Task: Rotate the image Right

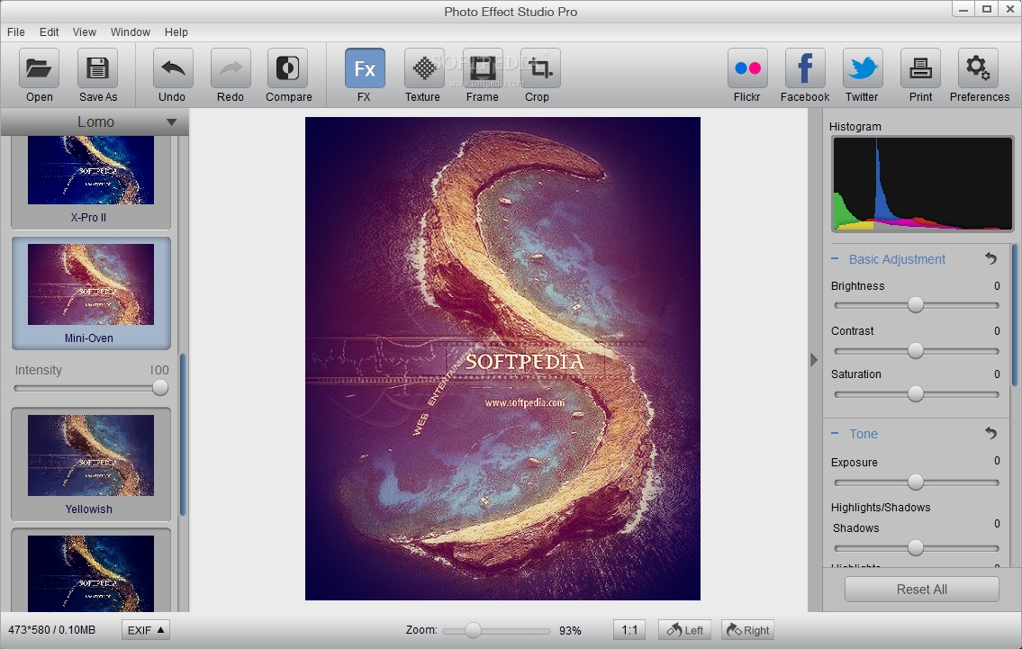Action: (x=747, y=630)
